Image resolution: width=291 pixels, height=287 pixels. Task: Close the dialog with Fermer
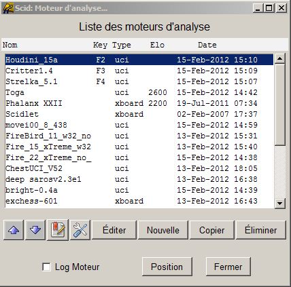228,267
